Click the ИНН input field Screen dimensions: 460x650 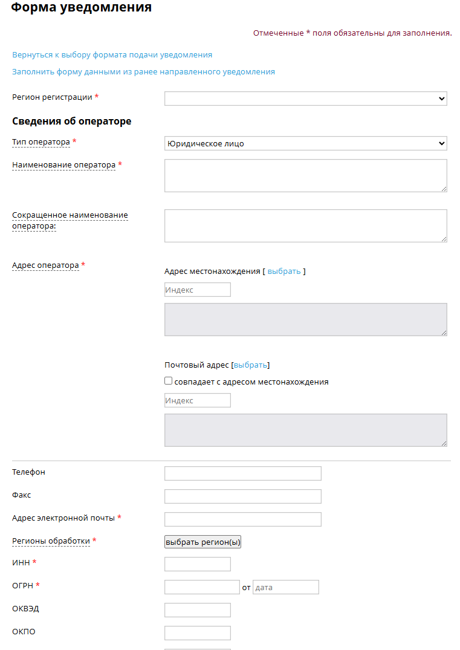[x=197, y=564]
